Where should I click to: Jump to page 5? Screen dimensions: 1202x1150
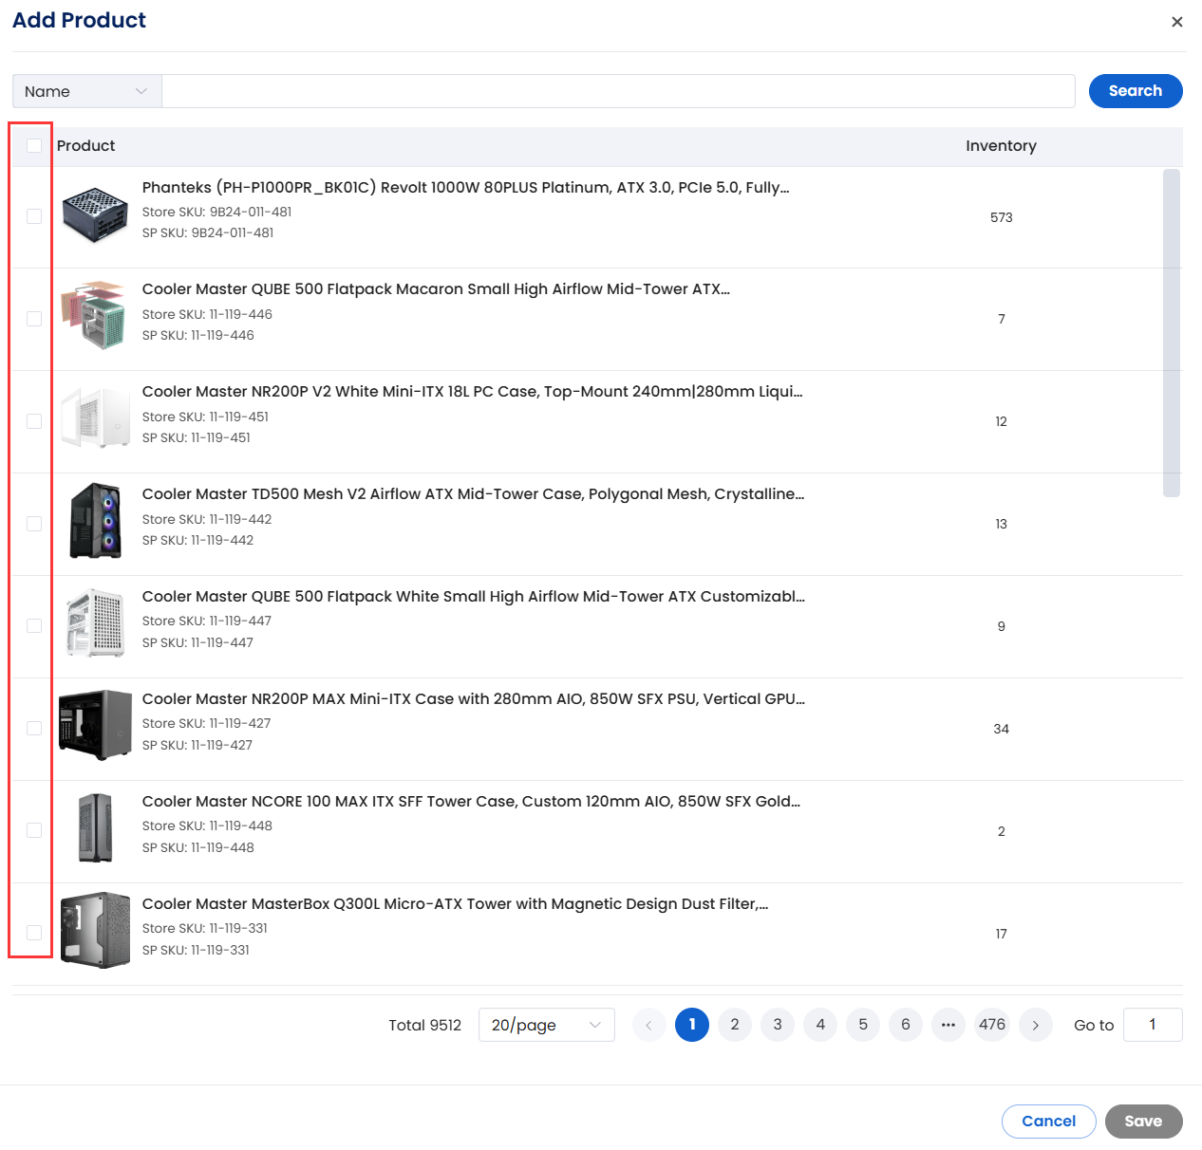coord(863,1025)
